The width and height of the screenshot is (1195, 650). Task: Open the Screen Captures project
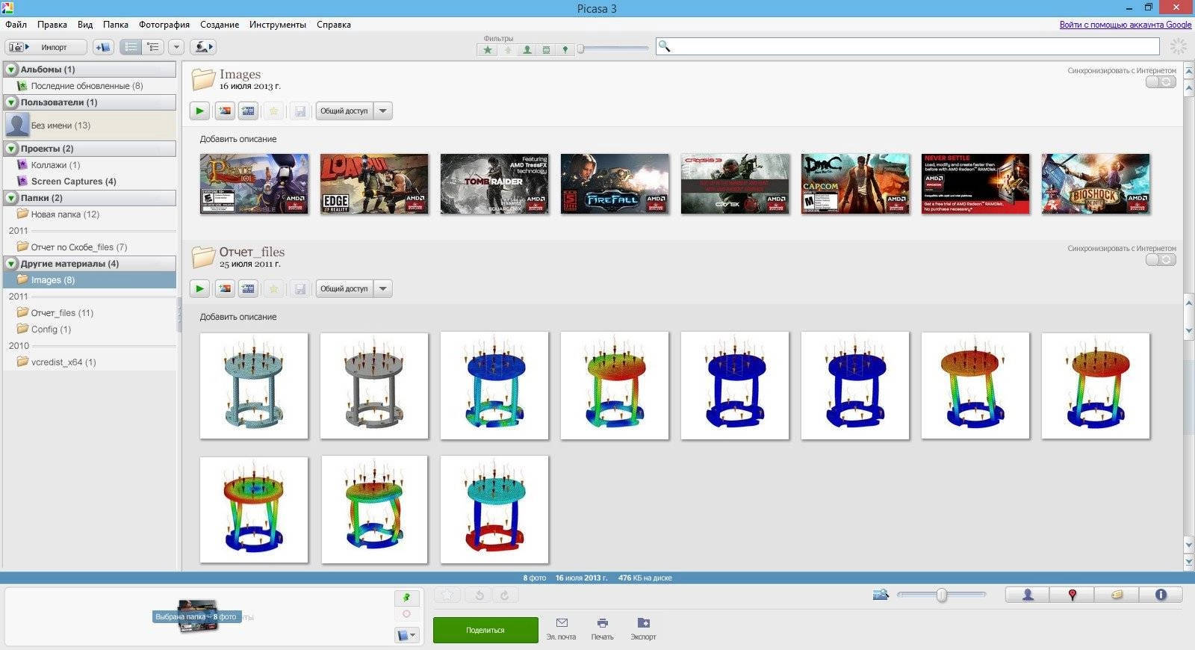(x=90, y=182)
